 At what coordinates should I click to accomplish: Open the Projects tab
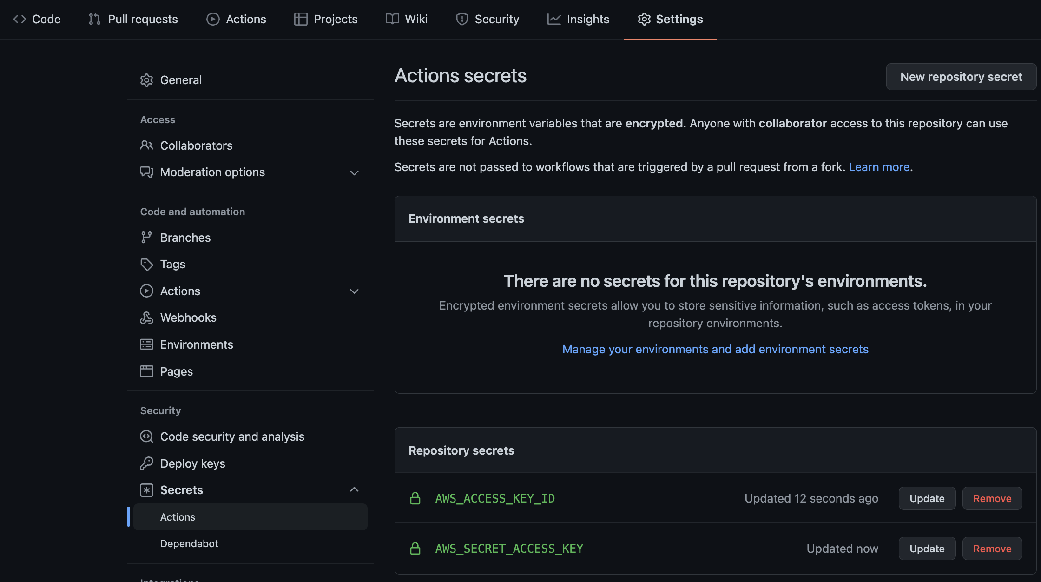click(326, 19)
